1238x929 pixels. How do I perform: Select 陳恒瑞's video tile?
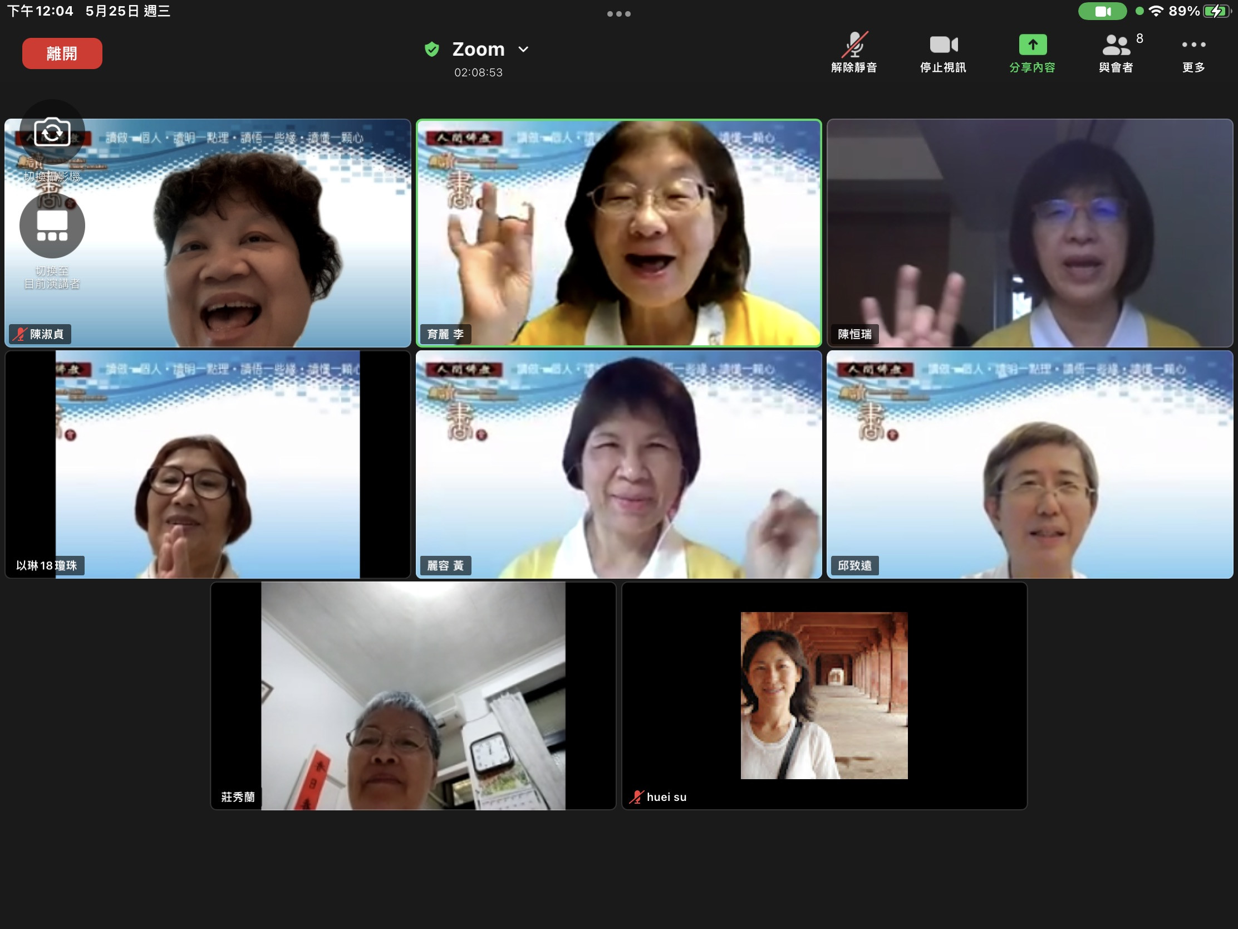[1030, 233]
